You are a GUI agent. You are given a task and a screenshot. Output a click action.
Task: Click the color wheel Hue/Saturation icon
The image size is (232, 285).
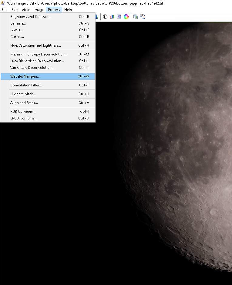[x=126, y=17]
